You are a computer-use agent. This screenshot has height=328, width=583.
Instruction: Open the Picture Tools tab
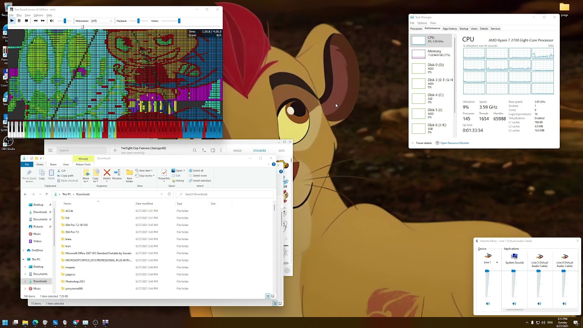(x=83, y=164)
